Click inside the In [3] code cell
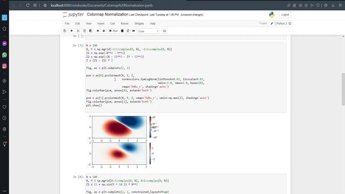 click(185, 77)
